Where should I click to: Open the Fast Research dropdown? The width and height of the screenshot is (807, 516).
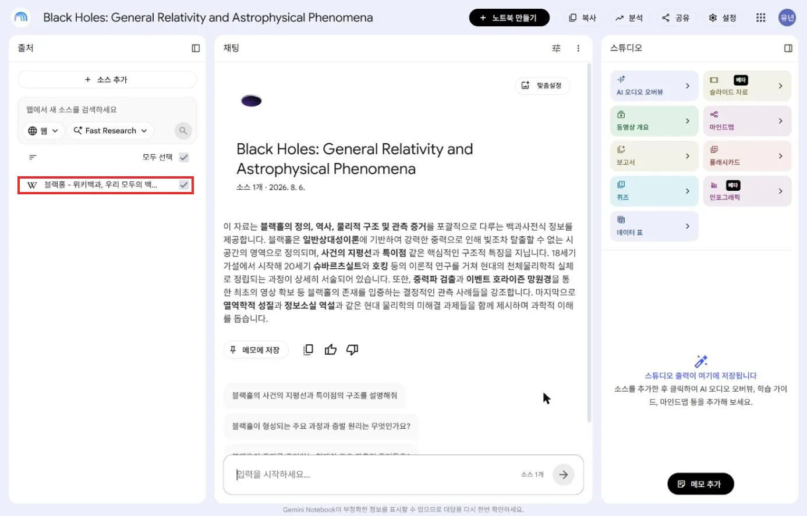[111, 131]
